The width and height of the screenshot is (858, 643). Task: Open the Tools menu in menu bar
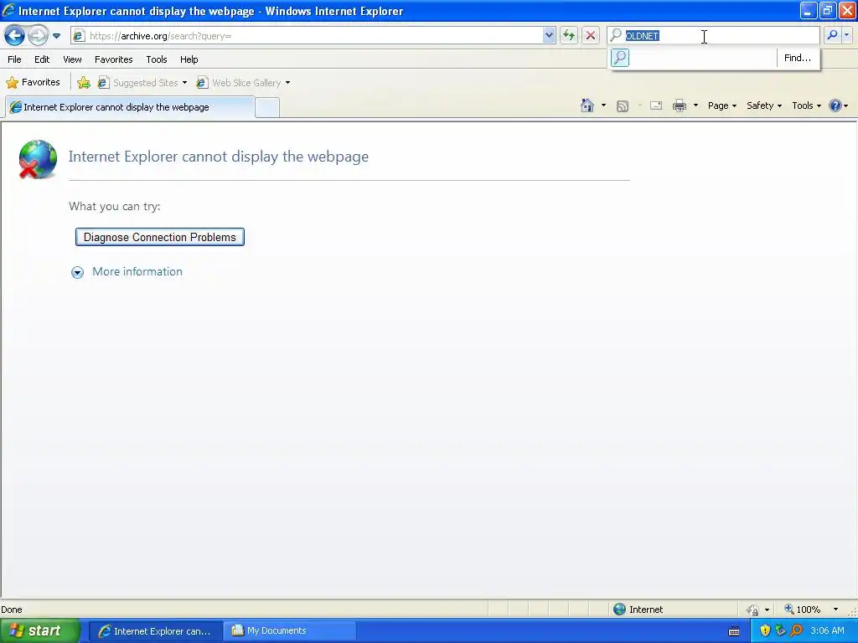click(x=157, y=59)
